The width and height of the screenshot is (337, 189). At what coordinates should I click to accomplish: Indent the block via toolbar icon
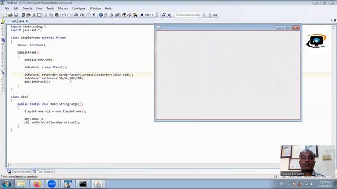coord(82,15)
